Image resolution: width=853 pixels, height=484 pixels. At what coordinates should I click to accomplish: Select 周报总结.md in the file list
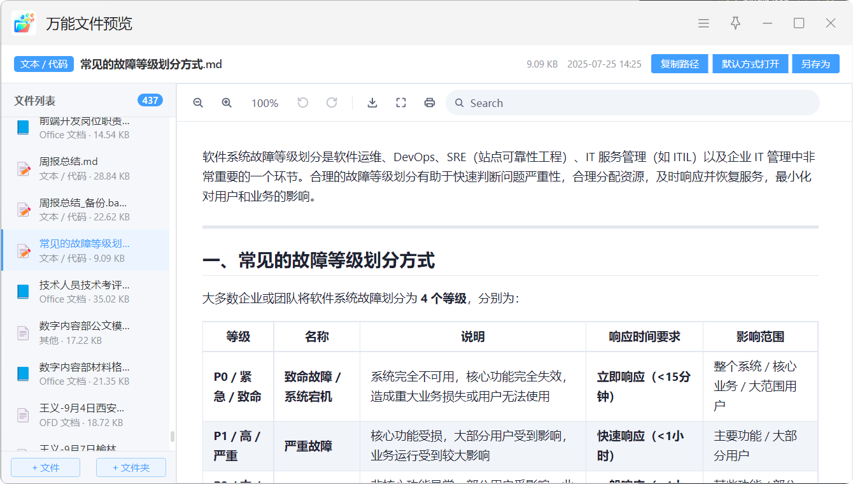85,168
